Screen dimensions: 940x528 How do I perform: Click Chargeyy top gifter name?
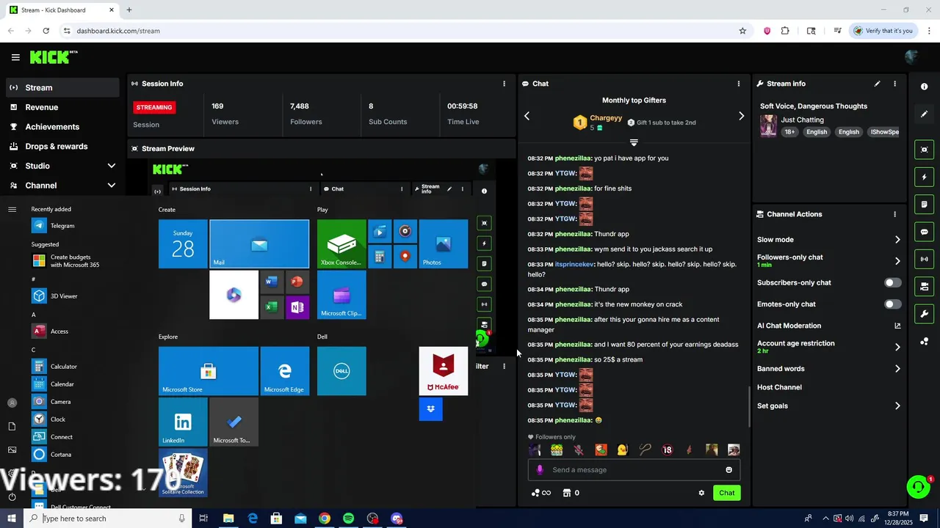pyautogui.click(x=606, y=118)
